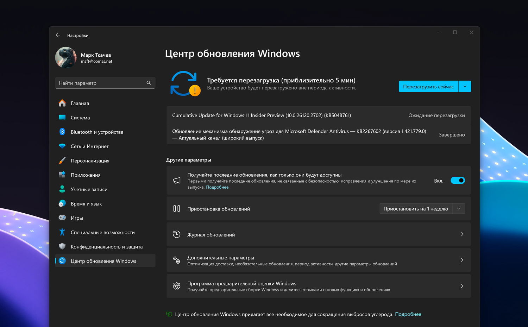Click the search magnifier icon
Viewport: 528px width, 327px height.
(149, 83)
